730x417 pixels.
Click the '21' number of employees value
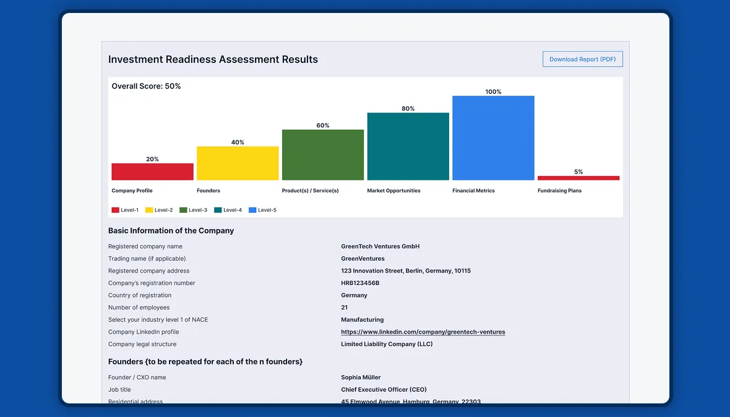point(344,307)
